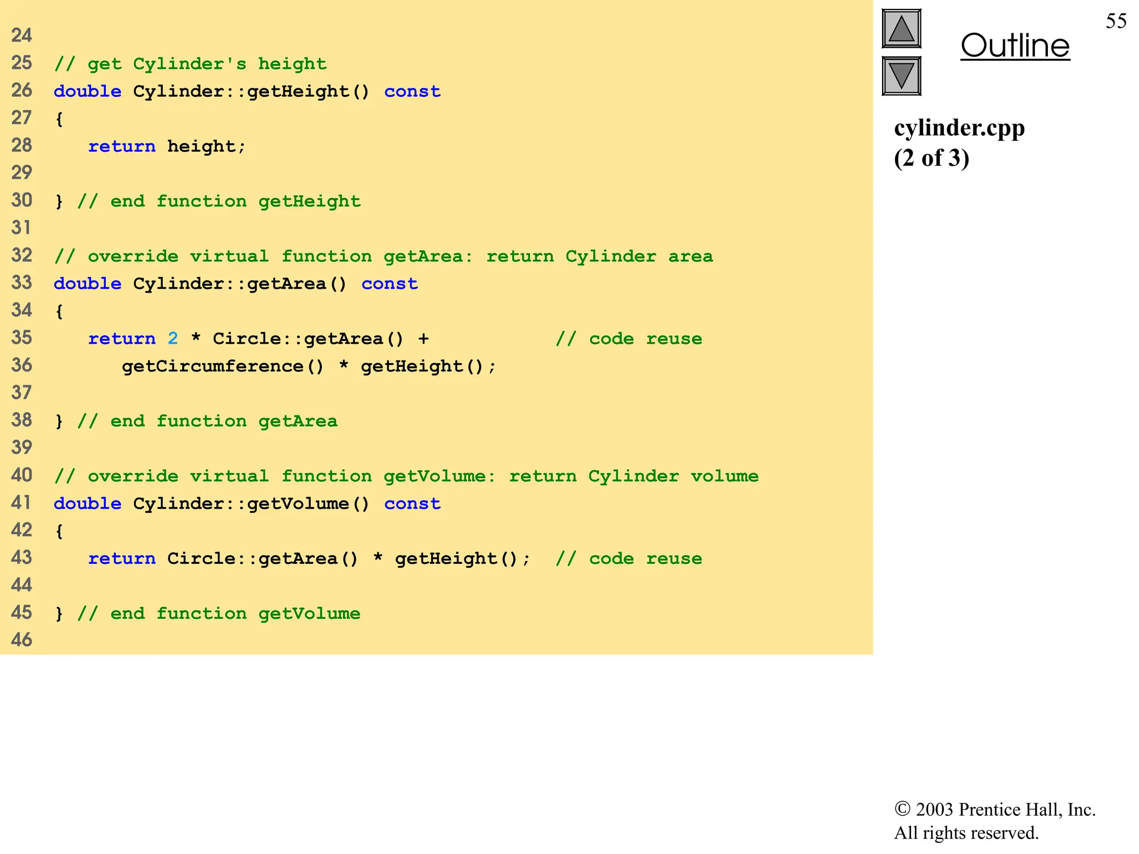Click the cylinder.cpp title text
The image size is (1139, 854).
[x=959, y=128]
